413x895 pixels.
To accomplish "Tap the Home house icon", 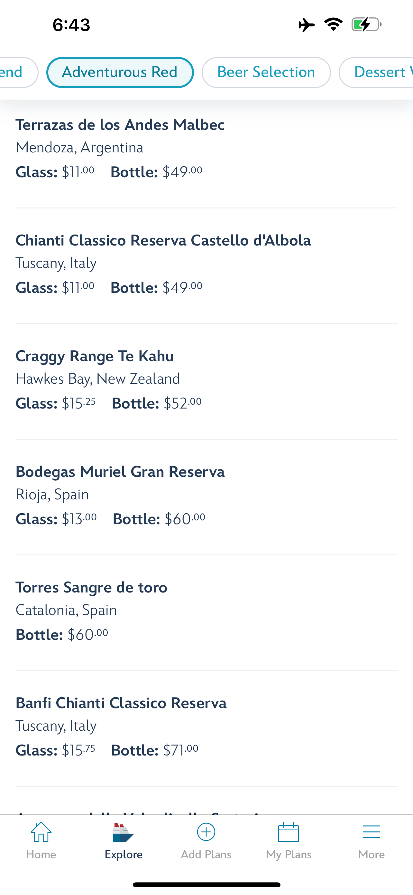I will tap(41, 833).
